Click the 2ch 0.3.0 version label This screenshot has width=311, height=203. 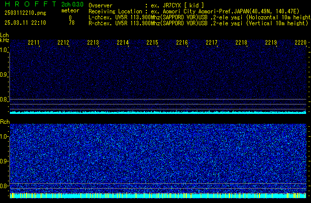[72, 4]
